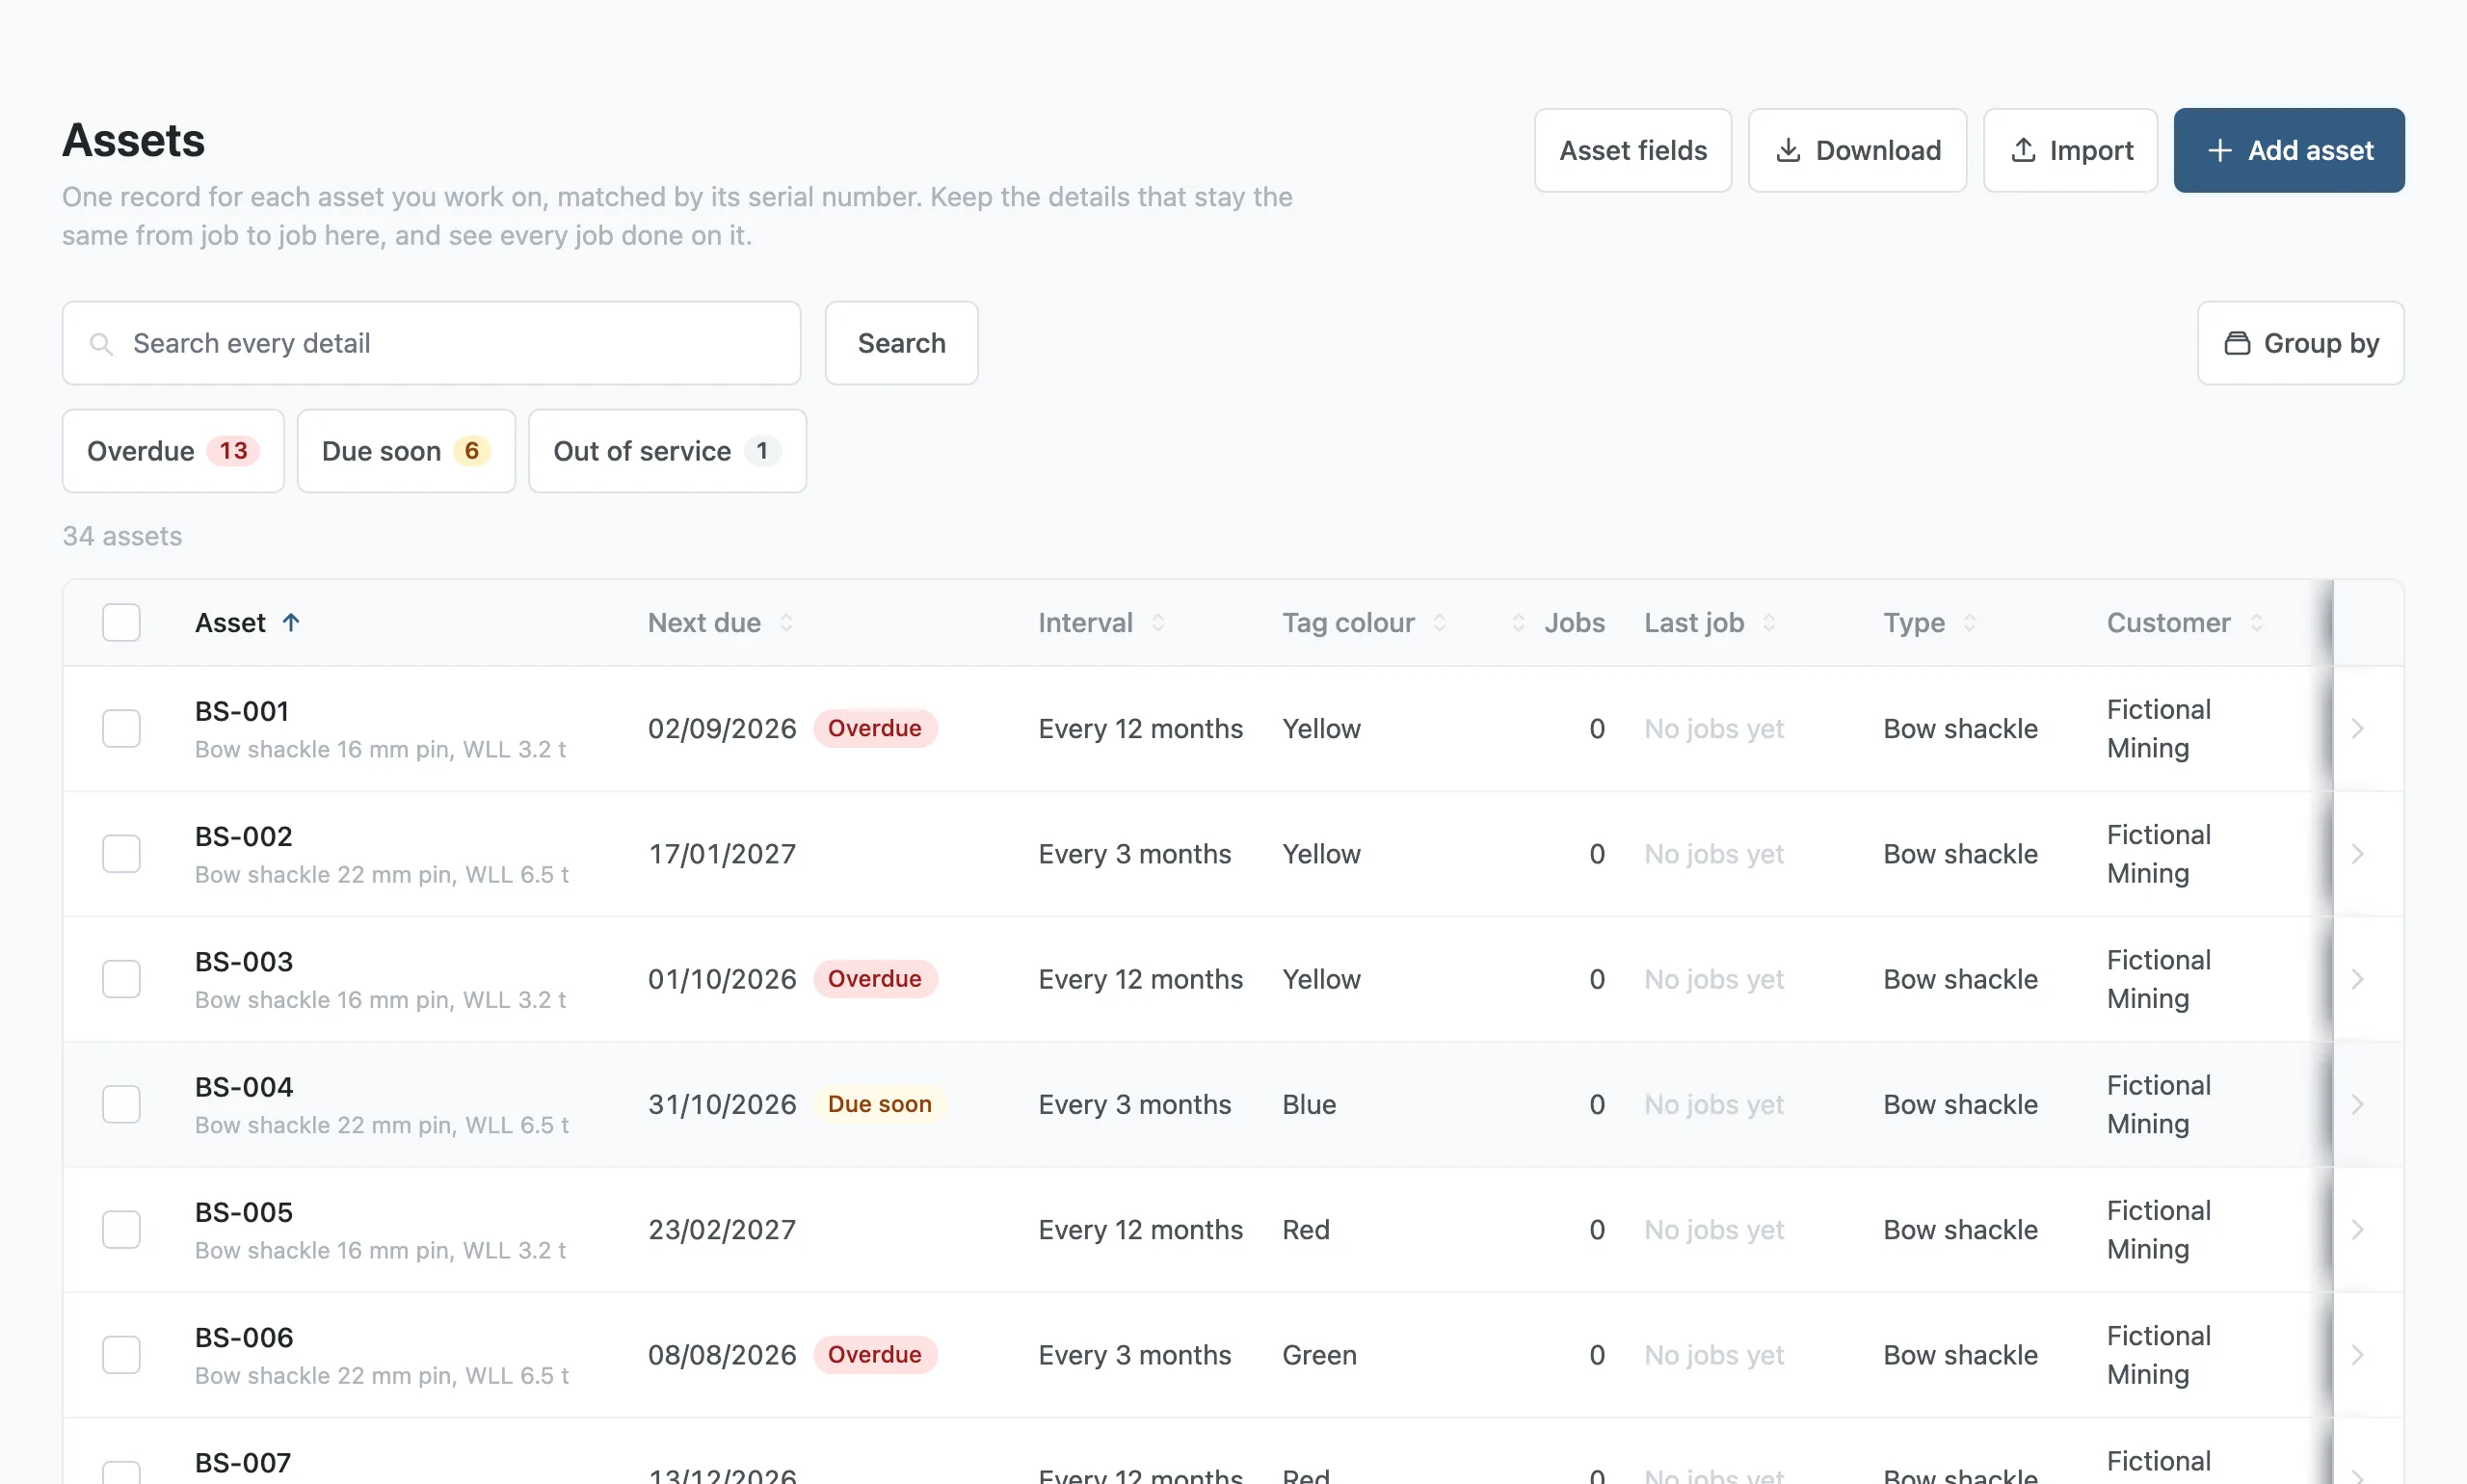Viewport: 2467px width, 1484px height.
Task: Filter by Out of service chip
Action: pos(667,451)
